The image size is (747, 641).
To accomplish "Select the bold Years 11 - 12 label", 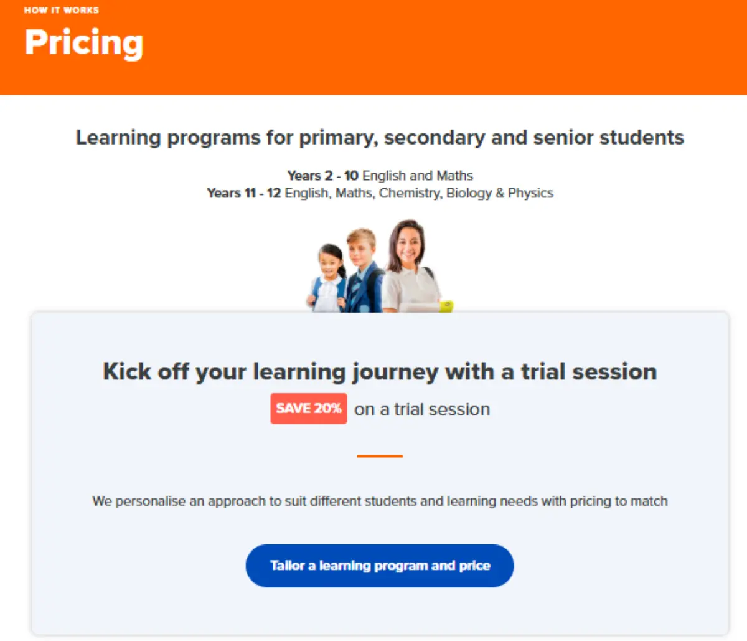I will coord(243,193).
